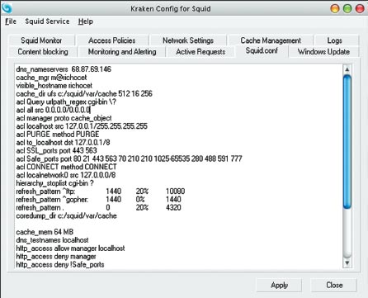368x298 pixels.
Task: Click the acl Query urlpath_regex line
Action: (66, 102)
